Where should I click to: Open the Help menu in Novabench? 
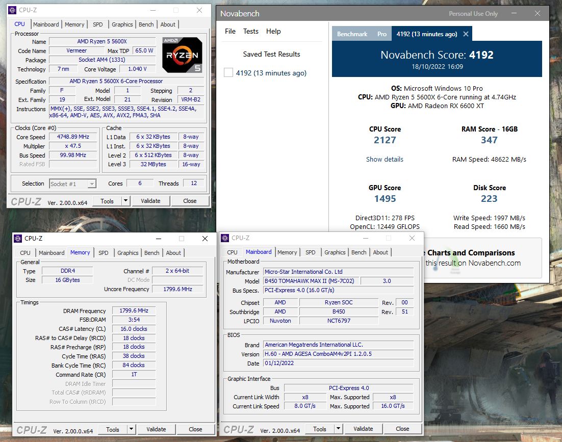point(273,32)
